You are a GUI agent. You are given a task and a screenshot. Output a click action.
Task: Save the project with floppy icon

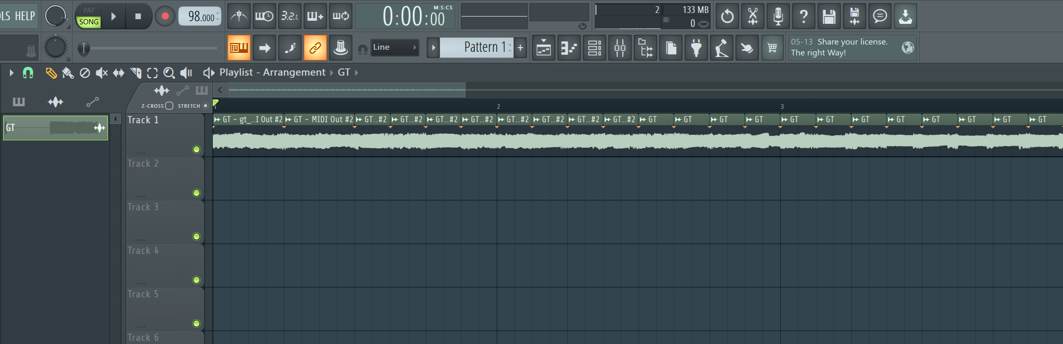[829, 17]
